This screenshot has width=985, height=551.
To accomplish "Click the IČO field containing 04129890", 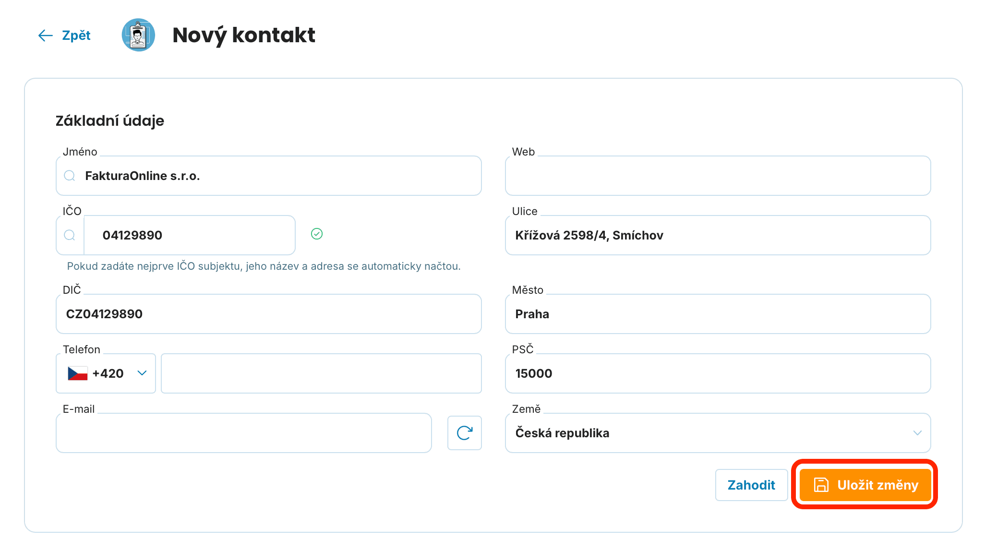I will point(190,235).
